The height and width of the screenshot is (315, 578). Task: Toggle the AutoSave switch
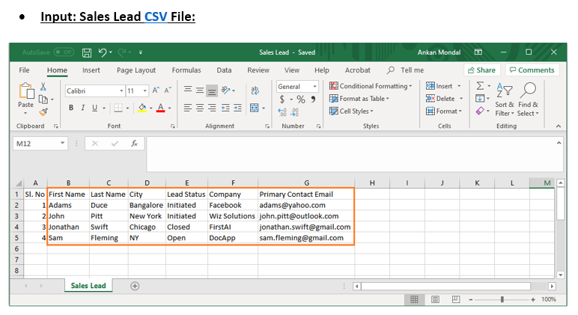(63, 52)
